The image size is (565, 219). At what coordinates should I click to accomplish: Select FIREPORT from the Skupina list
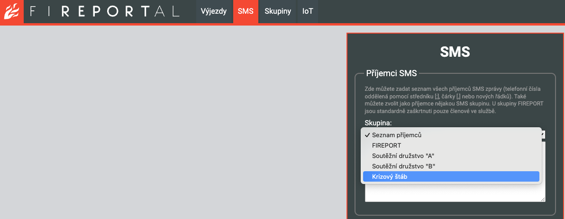pyautogui.click(x=386, y=146)
